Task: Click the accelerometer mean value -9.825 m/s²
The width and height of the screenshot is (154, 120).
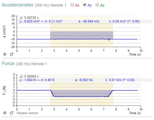Action: click(29, 22)
